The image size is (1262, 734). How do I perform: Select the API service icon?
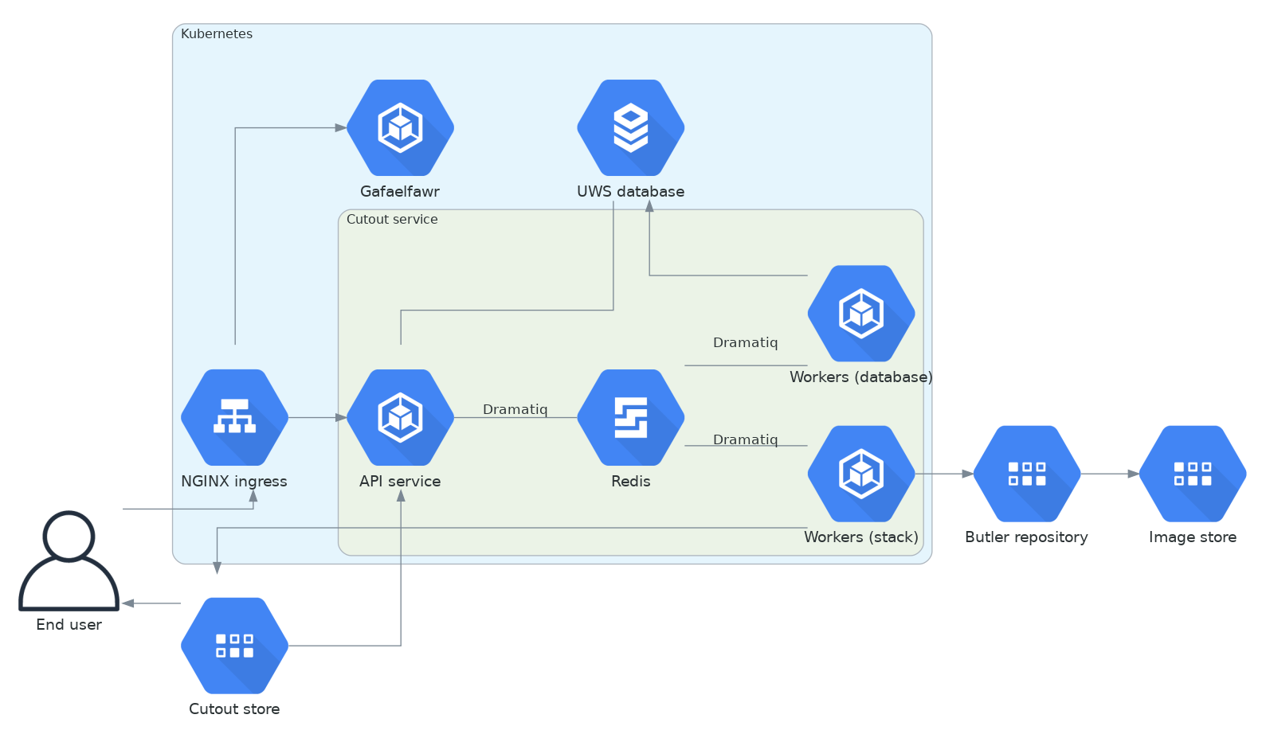click(x=400, y=417)
